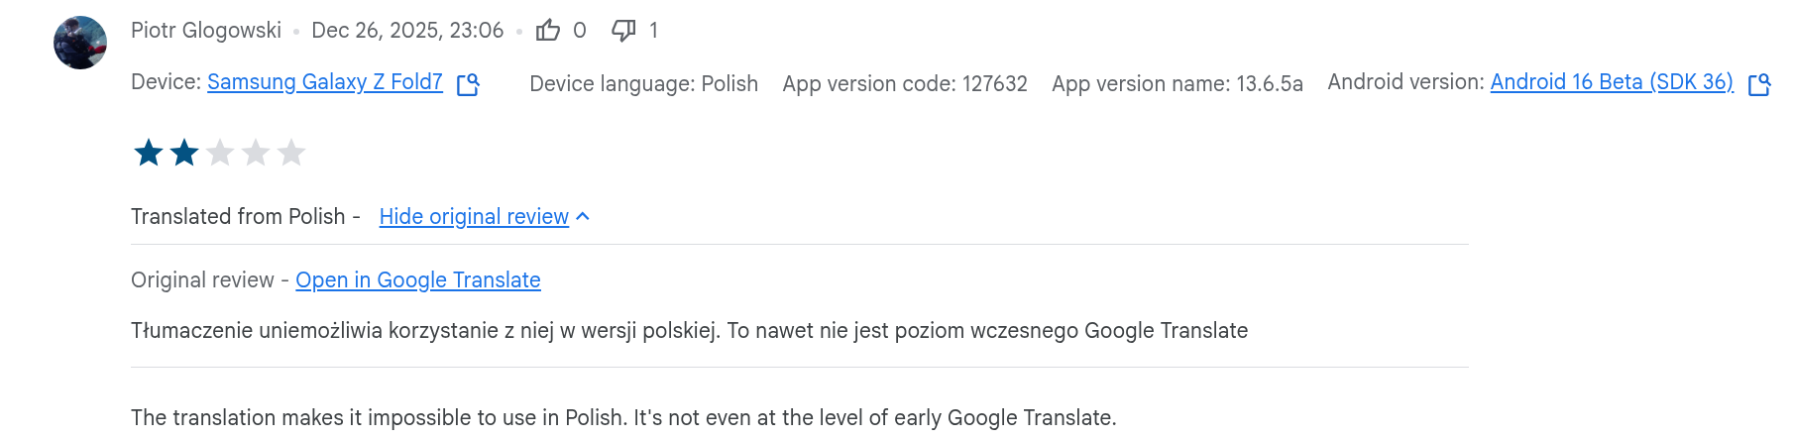The height and width of the screenshot is (440, 1793).
Task: Click the fifth, empty rating star
Action: pos(291,153)
